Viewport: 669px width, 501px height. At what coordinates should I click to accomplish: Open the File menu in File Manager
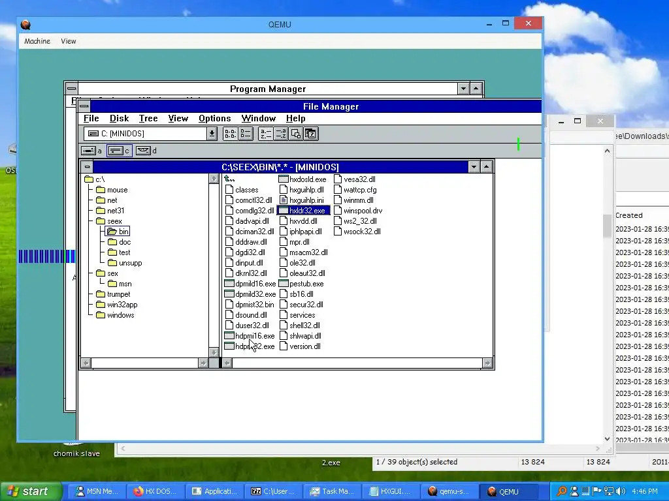point(91,119)
